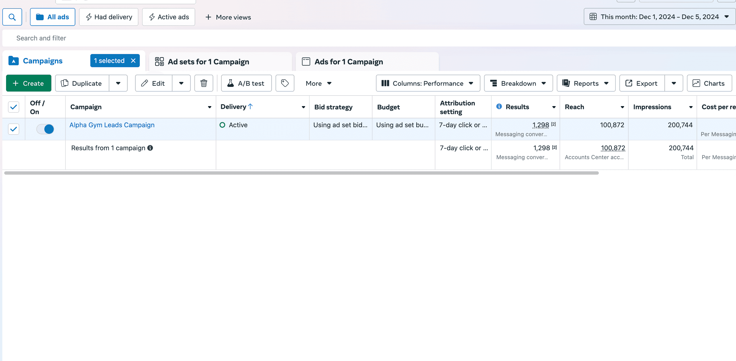Open the Breakdown dropdown

[518, 83]
